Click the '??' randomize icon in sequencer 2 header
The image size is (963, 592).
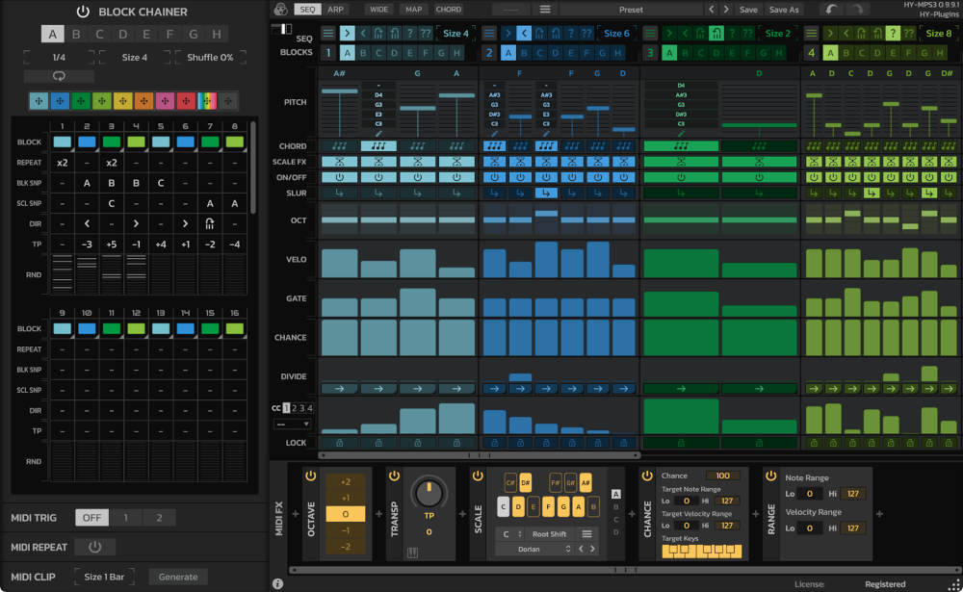click(x=586, y=32)
